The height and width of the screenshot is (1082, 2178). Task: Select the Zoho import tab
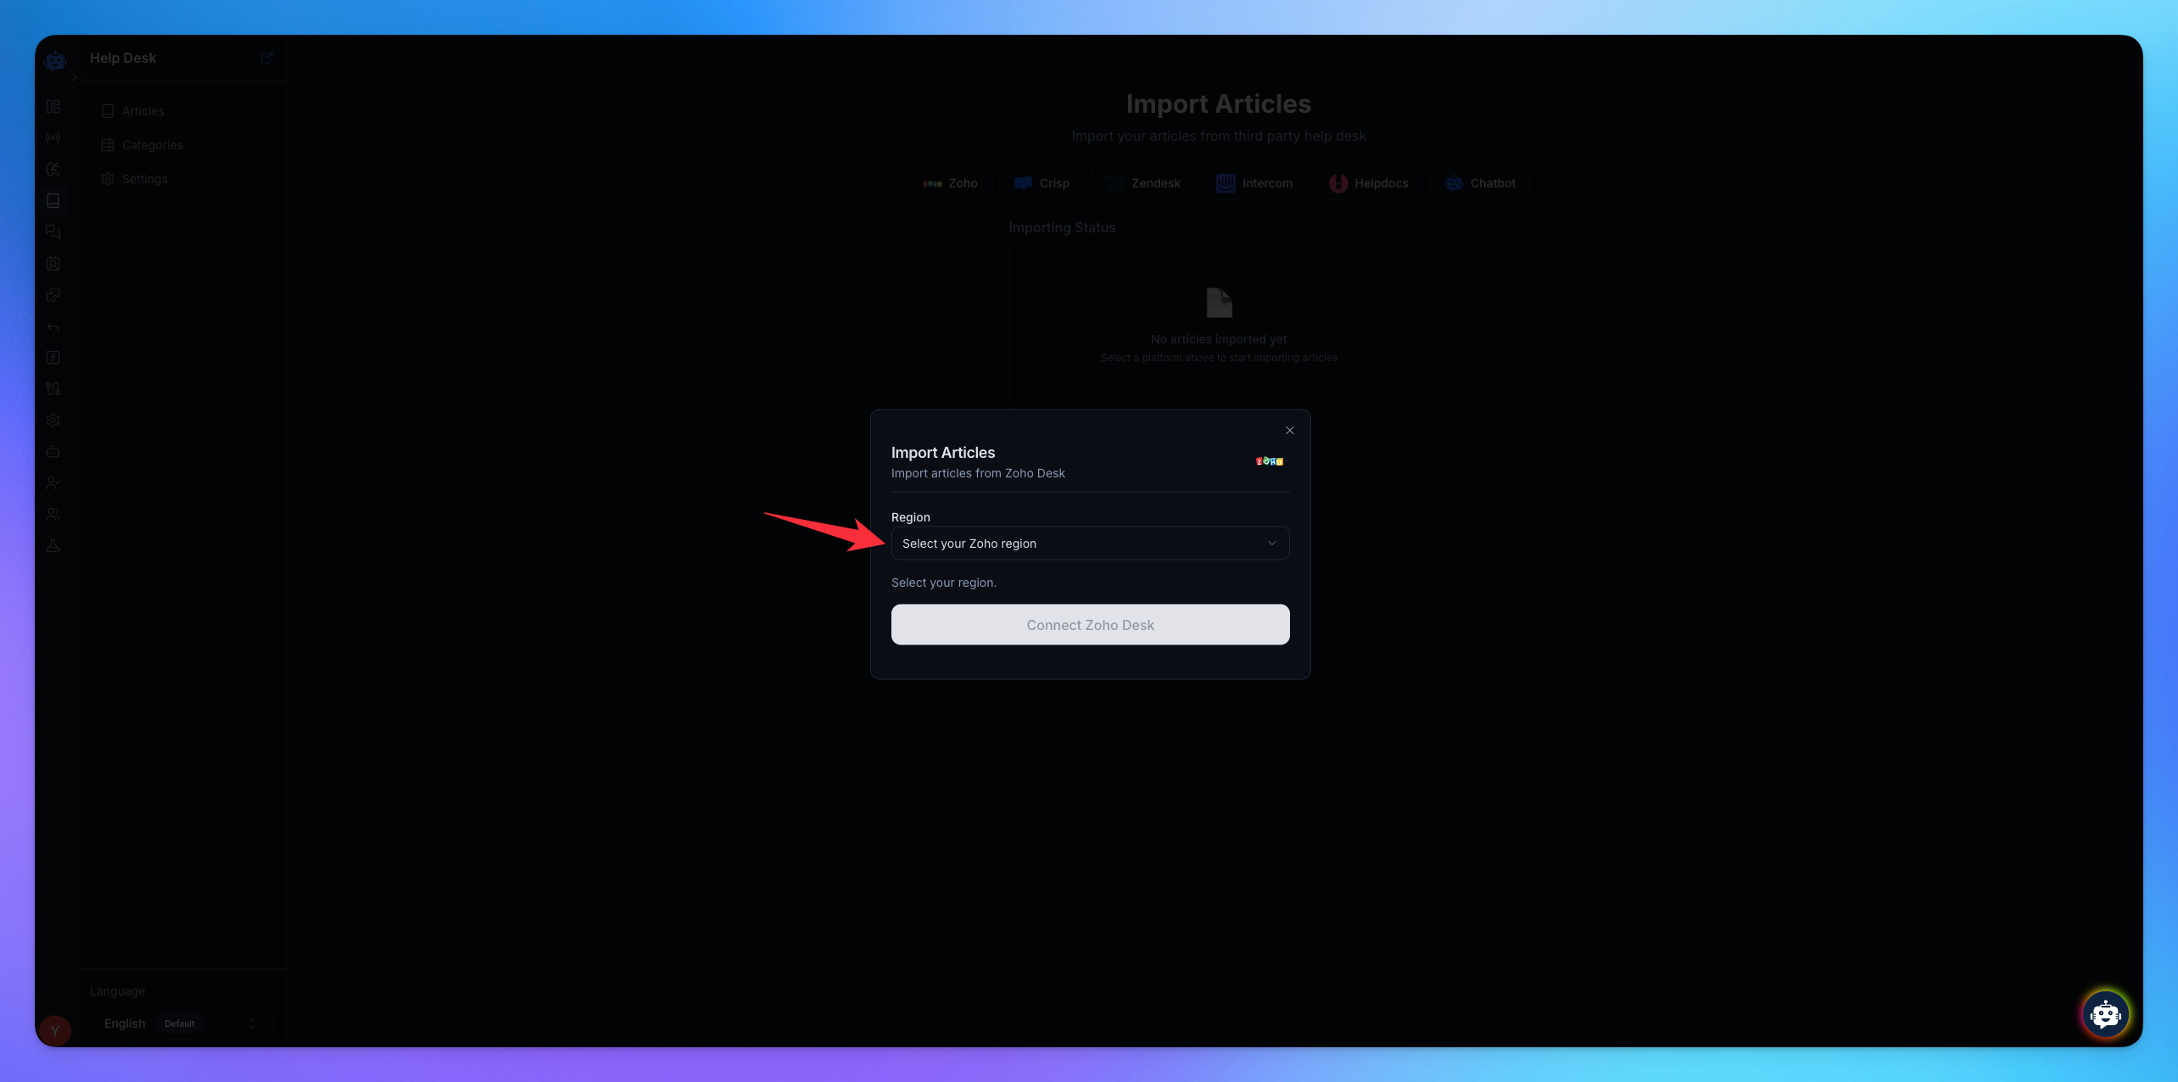tap(951, 183)
